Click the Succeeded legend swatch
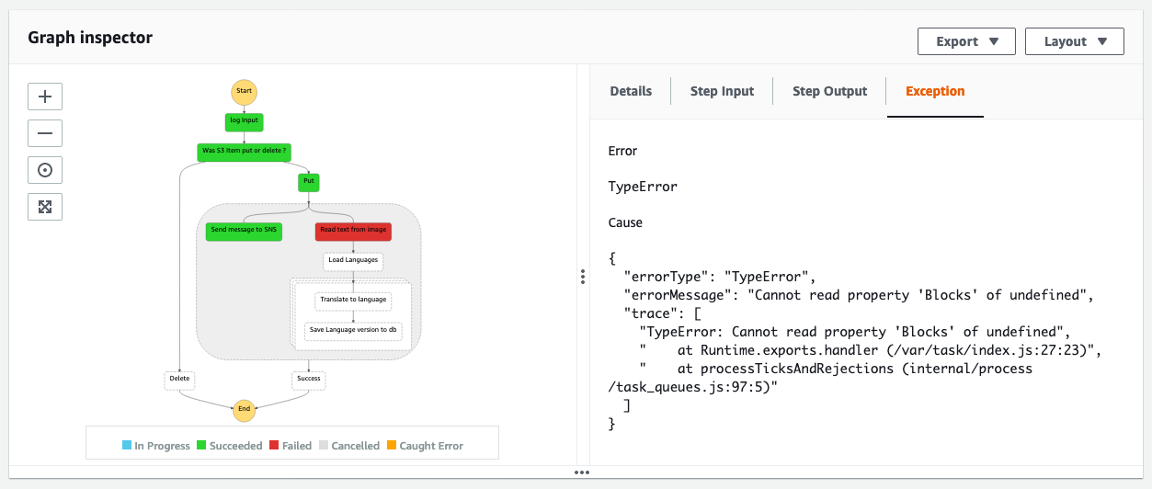 201,446
